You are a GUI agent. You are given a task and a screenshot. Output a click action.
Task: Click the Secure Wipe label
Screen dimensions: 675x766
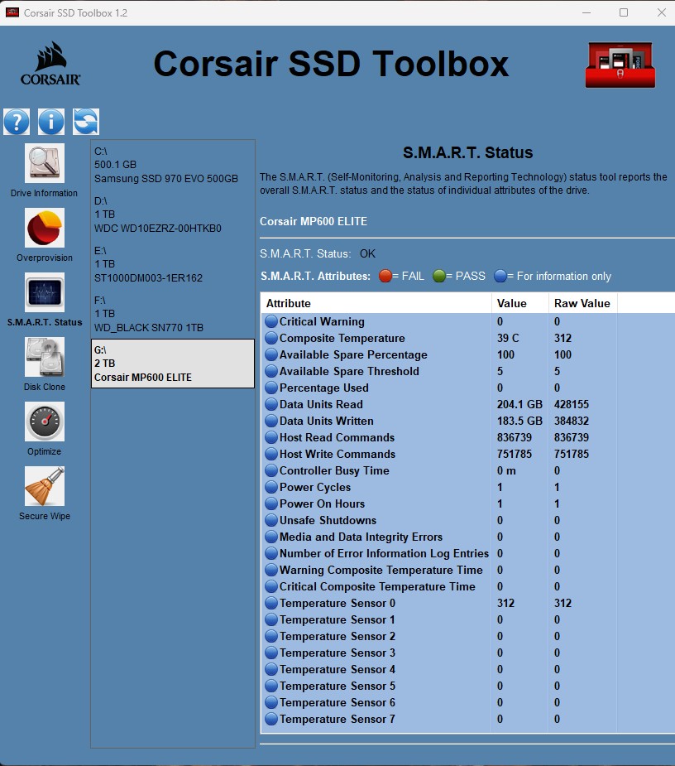point(45,517)
